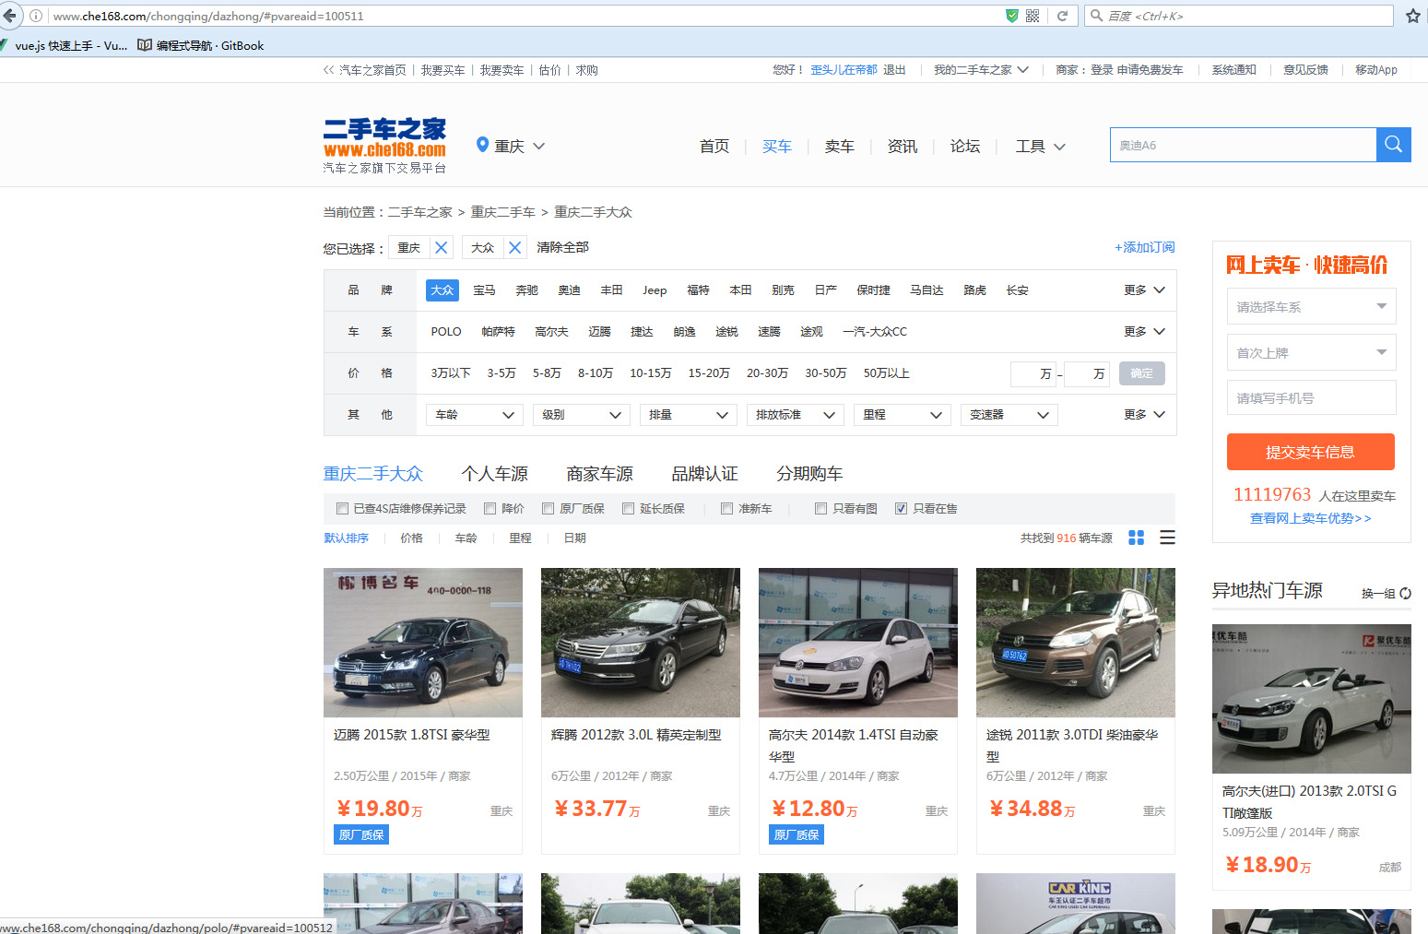Click 清除全部 link

563,247
